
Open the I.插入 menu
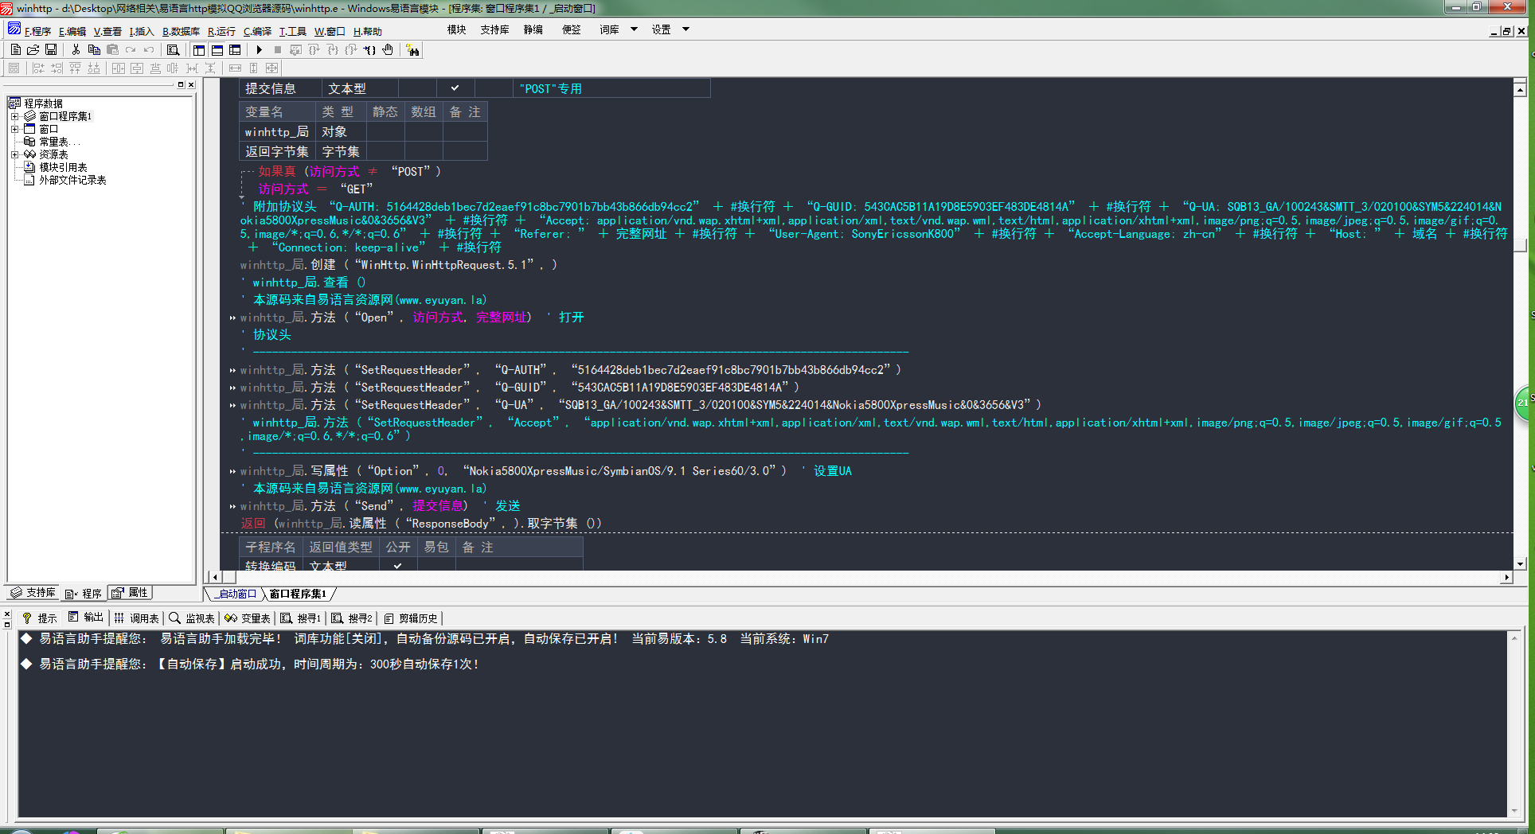(x=142, y=32)
